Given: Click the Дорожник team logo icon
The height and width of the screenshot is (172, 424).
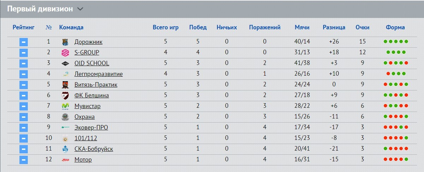Looking at the screenshot, I should pos(65,42).
